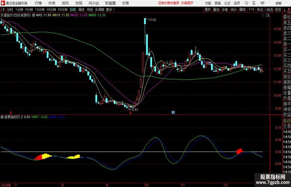Switch to the 1分钟 period tab
Image resolution: width=291 pixels, height=187 pixels.
19,10
